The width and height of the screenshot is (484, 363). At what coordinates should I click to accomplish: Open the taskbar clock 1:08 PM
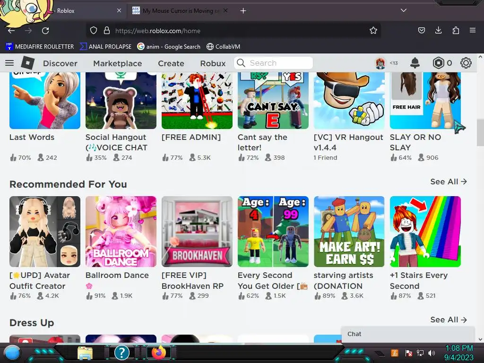pyautogui.click(x=458, y=353)
